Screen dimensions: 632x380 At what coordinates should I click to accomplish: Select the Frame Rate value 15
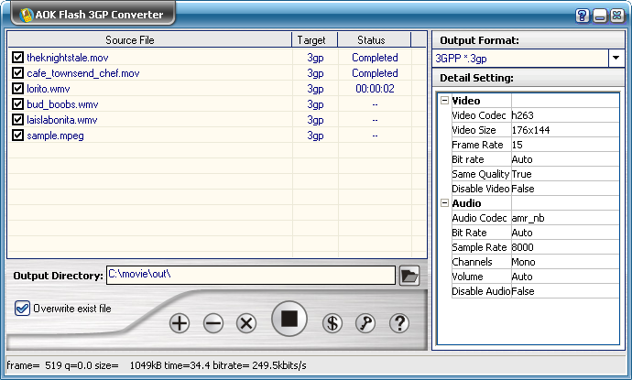click(x=565, y=145)
